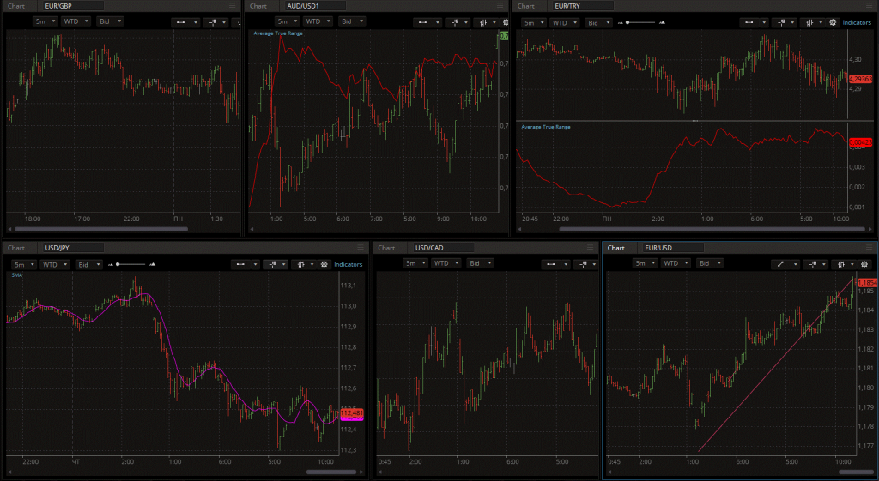Click the horizontal scrollbar of EUR/TRY chart
The width and height of the screenshot is (879, 481).
point(712,229)
